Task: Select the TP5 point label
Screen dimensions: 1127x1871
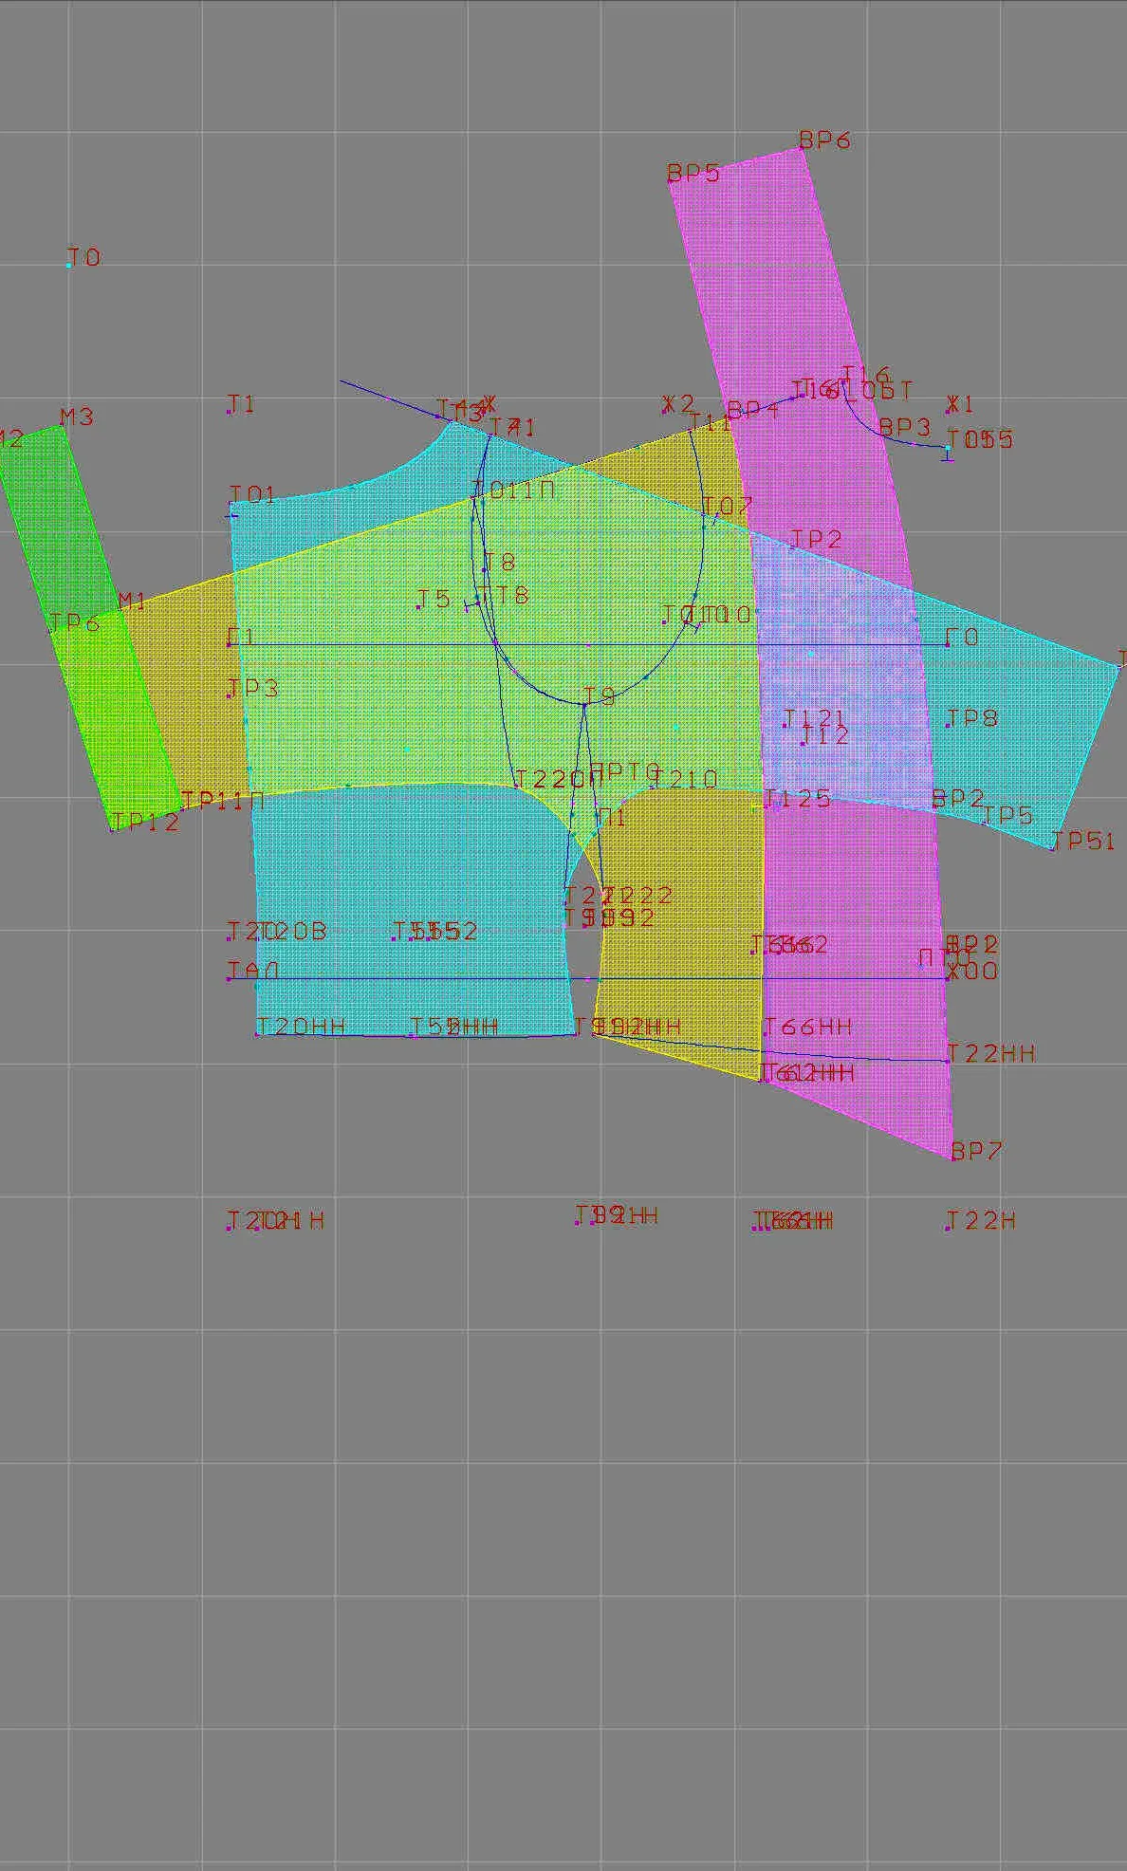Action: tap(1007, 815)
